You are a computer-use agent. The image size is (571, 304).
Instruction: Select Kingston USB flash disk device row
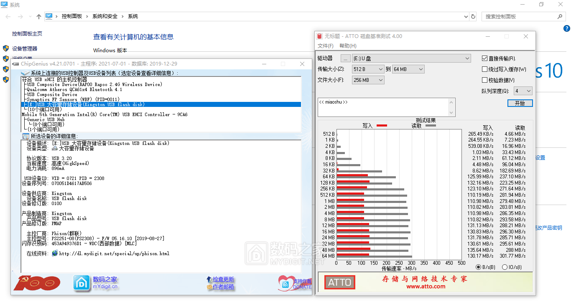click(x=161, y=104)
